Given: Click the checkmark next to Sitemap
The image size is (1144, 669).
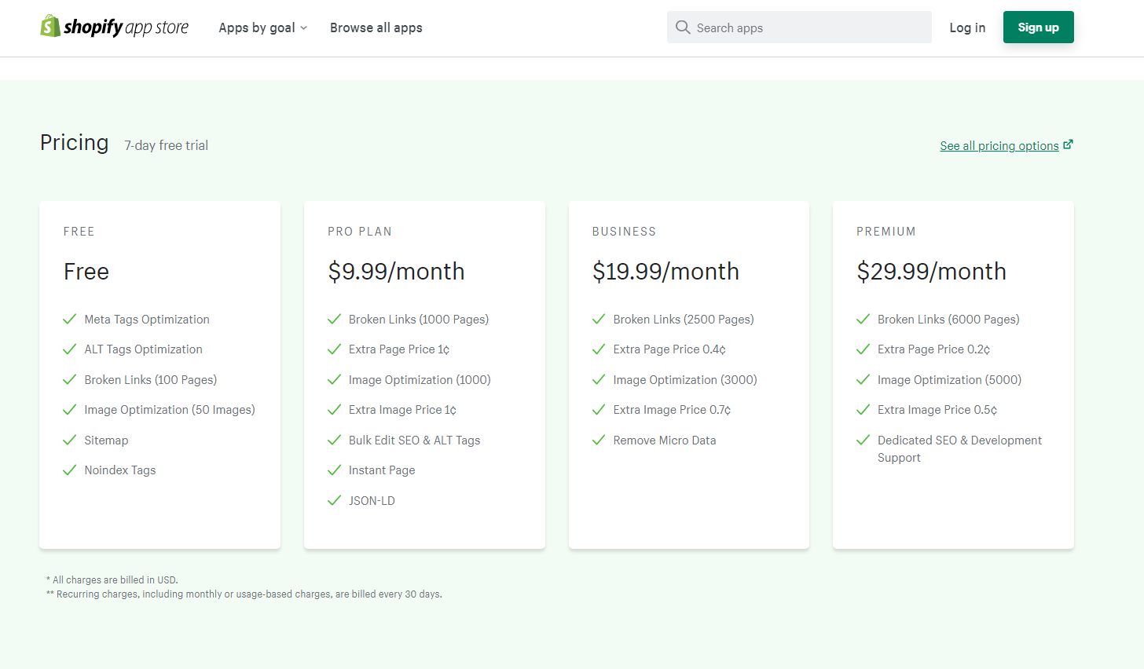Looking at the screenshot, I should (x=69, y=440).
